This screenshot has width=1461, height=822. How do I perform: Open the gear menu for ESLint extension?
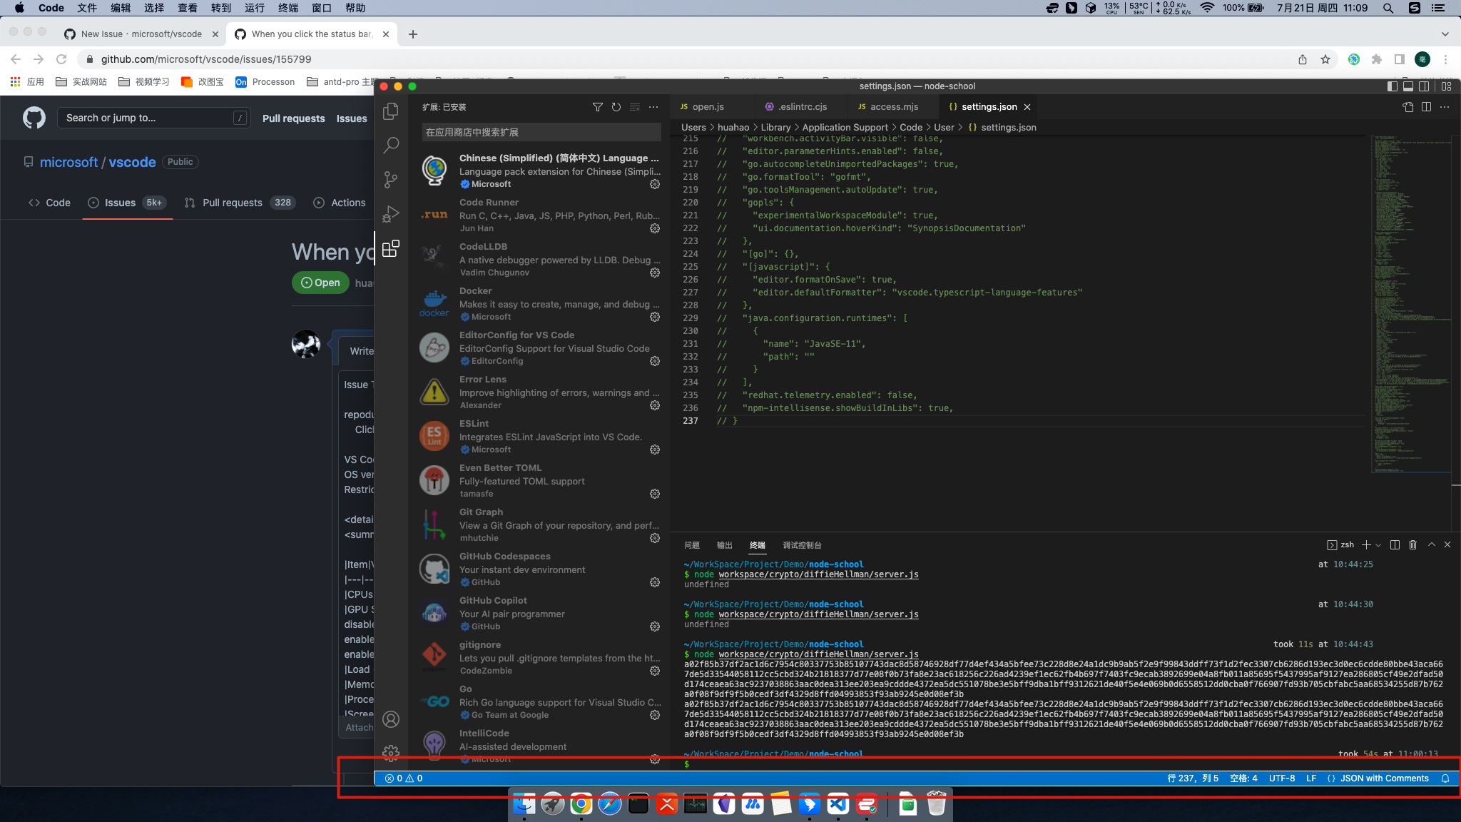(655, 450)
